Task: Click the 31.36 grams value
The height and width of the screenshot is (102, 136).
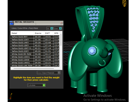Action: [x=38, y=40]
